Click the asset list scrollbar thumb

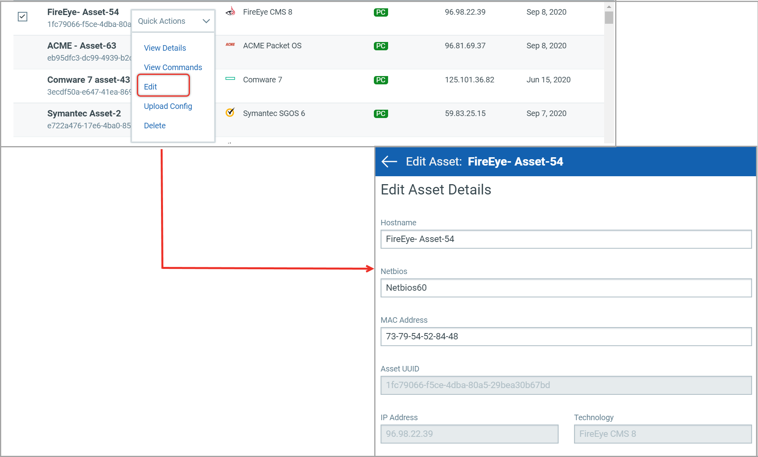click(609, 17)
